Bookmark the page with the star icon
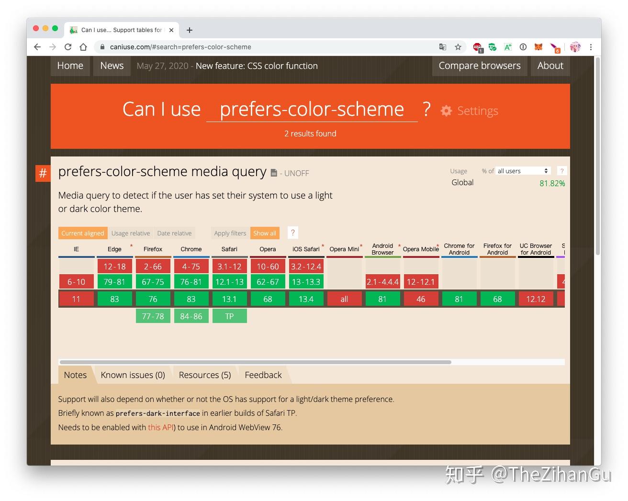 click(x=458, y=47)
